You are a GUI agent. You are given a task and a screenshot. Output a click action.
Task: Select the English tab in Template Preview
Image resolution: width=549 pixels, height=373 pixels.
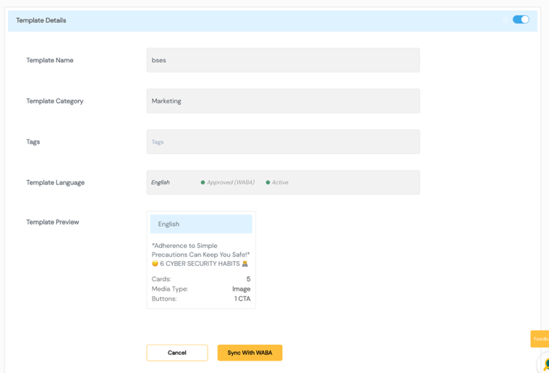click(x=201, y=224)
